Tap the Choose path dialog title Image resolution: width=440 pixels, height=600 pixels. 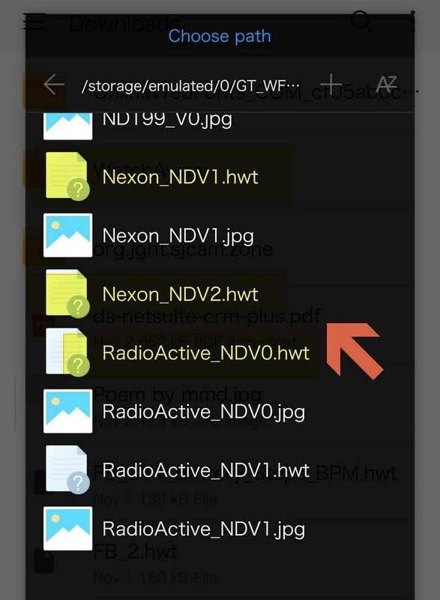point(220,36)
